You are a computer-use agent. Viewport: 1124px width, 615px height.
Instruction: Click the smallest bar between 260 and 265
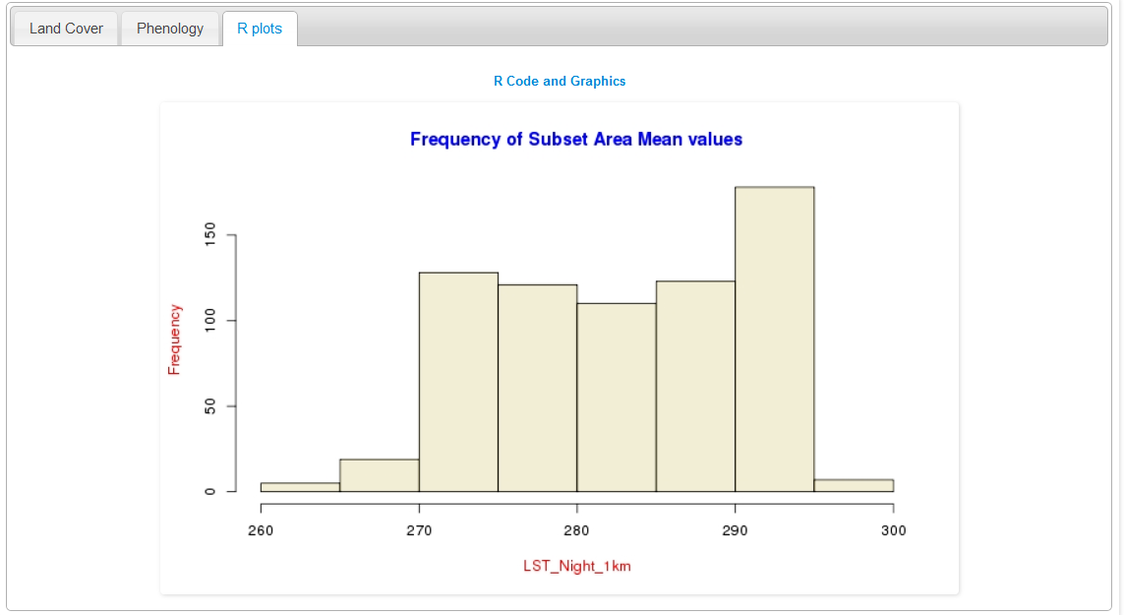(x=300, y=487)
